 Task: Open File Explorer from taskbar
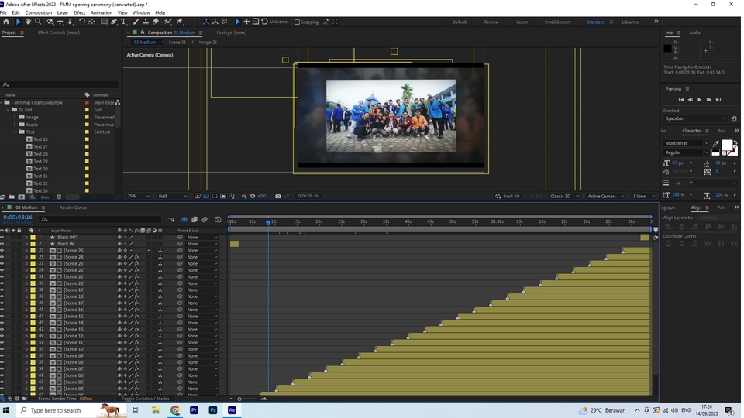coord(156,410)
